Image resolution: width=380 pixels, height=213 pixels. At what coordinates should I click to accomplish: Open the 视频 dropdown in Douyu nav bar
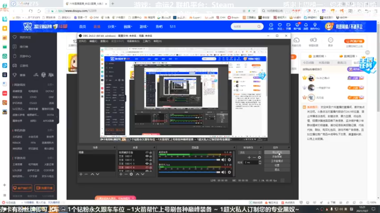tap(128, 27)
